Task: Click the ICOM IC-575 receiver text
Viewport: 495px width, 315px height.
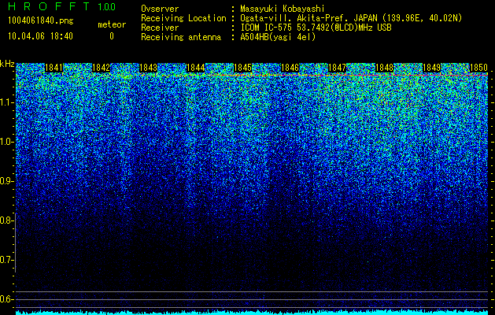Action: click(316, 28)
